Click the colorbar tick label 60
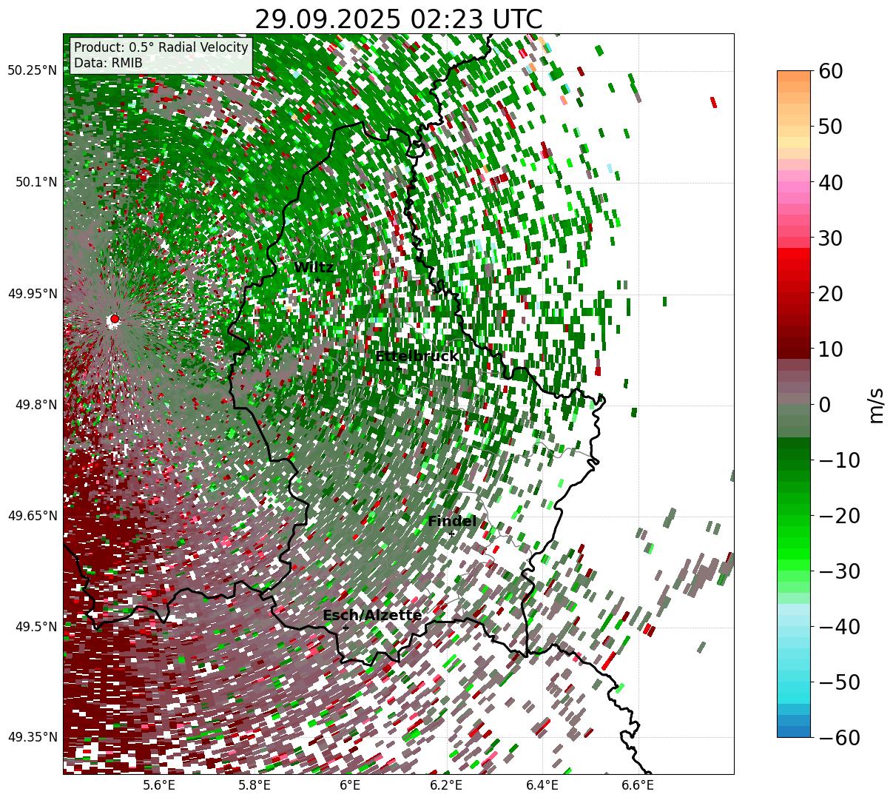893x800 pixels. 829,71
